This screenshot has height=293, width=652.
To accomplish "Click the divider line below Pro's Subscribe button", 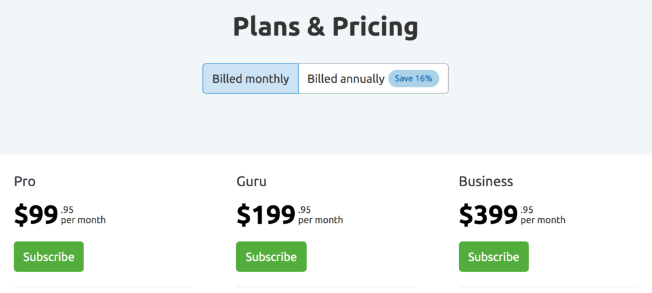I will 103,287.
